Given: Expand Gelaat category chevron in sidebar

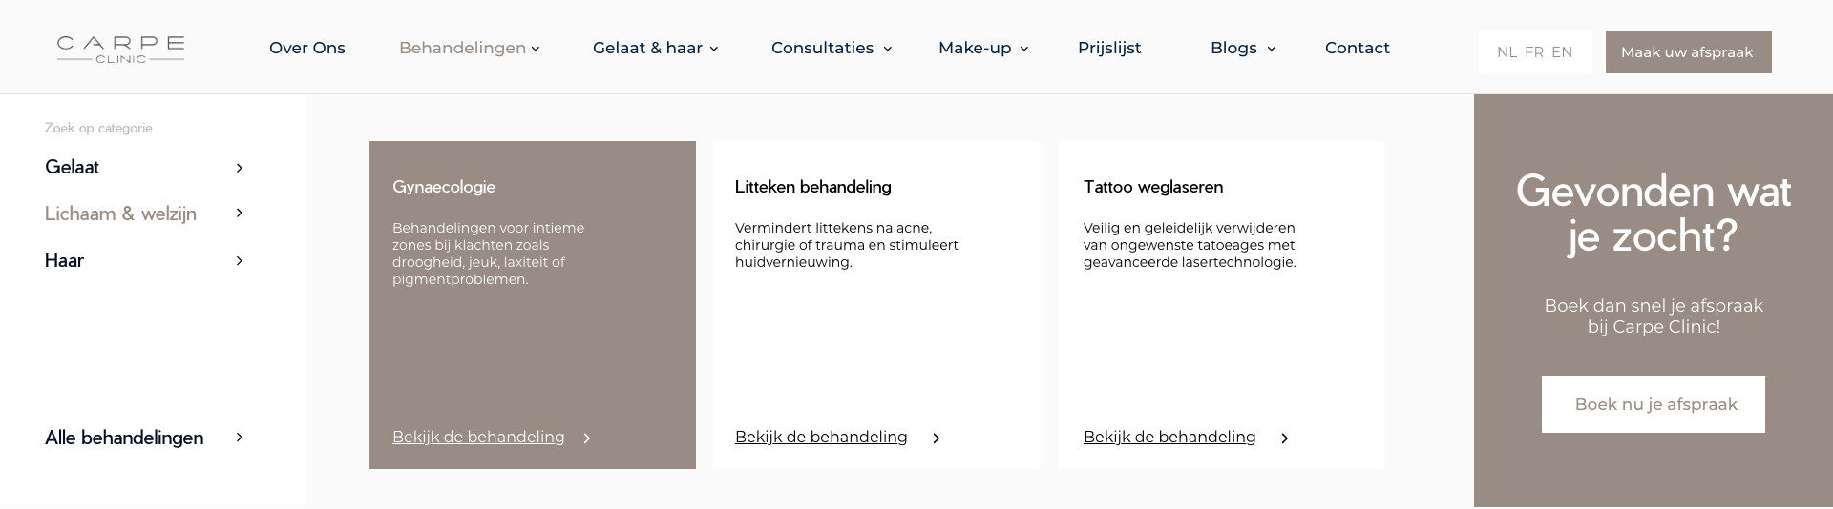Looking at the screenshot, I should [239, 168].
